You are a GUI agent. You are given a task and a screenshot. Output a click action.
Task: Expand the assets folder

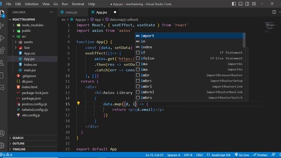(28, 42)
